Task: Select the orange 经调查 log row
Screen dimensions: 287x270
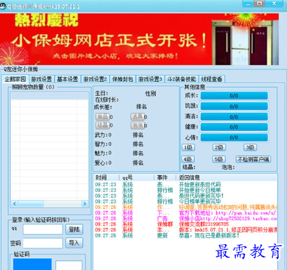Action: point(186,207)
